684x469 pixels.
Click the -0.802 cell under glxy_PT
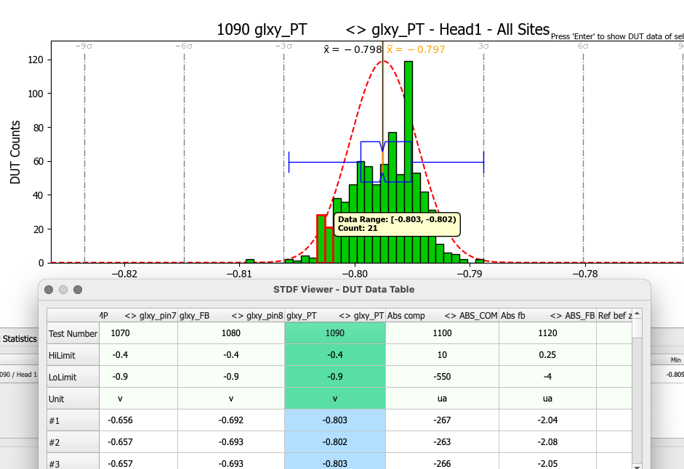tap(335, 442)
